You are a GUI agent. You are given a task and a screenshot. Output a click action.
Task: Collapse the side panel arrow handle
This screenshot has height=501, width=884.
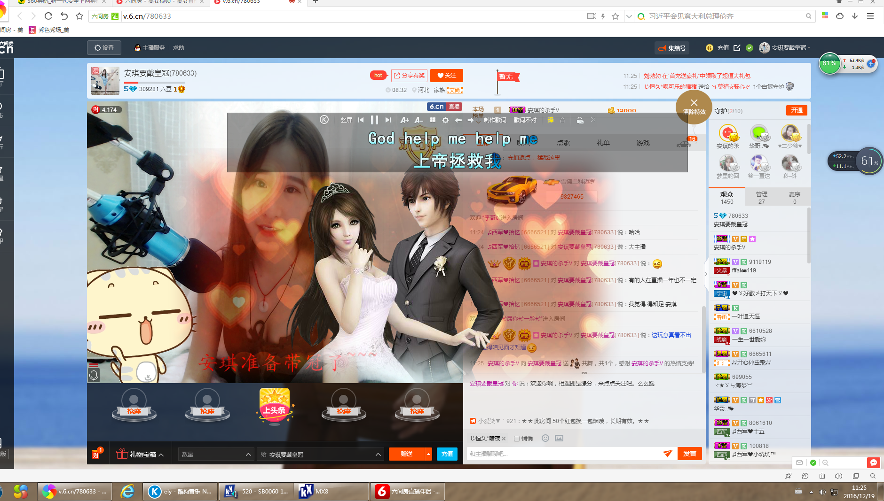(706, 274)
